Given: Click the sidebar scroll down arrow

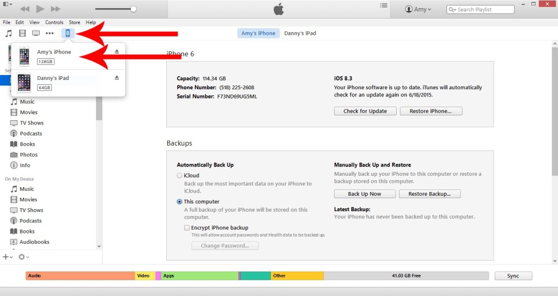Looking at the screenshot, I should (99, 246).
